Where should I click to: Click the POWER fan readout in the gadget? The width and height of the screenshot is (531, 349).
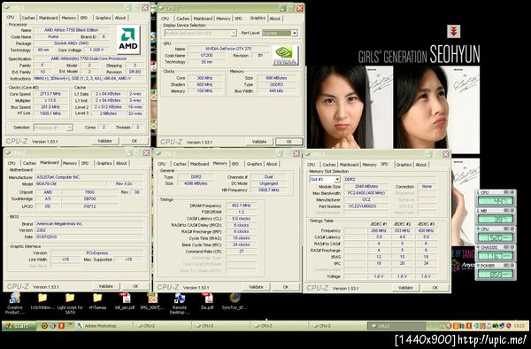(x=496, y=274)
